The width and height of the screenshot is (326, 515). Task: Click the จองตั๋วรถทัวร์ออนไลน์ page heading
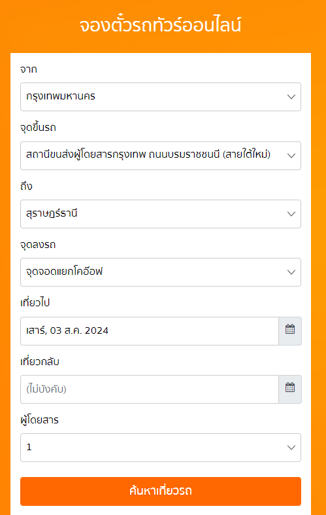[x=160, y=26]
